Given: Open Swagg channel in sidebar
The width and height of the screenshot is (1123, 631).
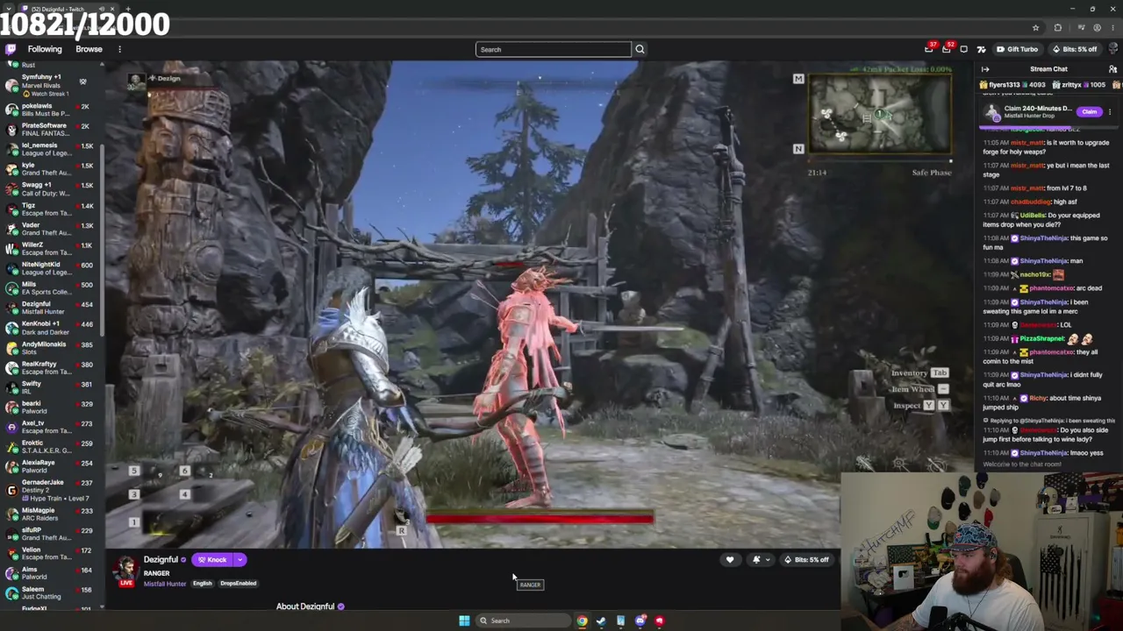Looking at the screenshot, I should 51,188.
